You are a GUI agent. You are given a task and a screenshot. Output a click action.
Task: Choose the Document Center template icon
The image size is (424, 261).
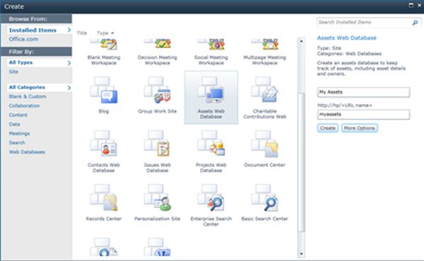[x=265, y=144]
